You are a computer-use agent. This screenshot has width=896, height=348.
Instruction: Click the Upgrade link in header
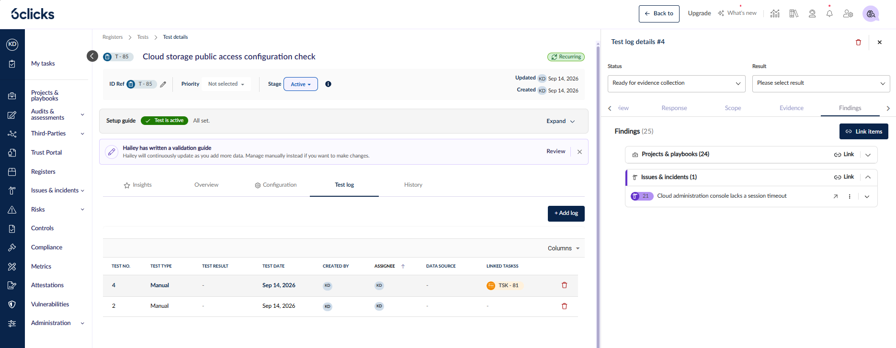point(699,13)
